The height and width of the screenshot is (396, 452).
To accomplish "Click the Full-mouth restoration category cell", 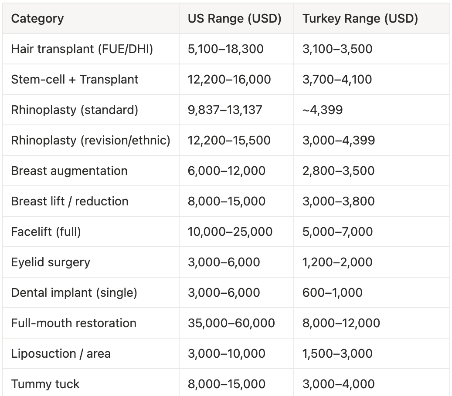I will tap(74, 323).
